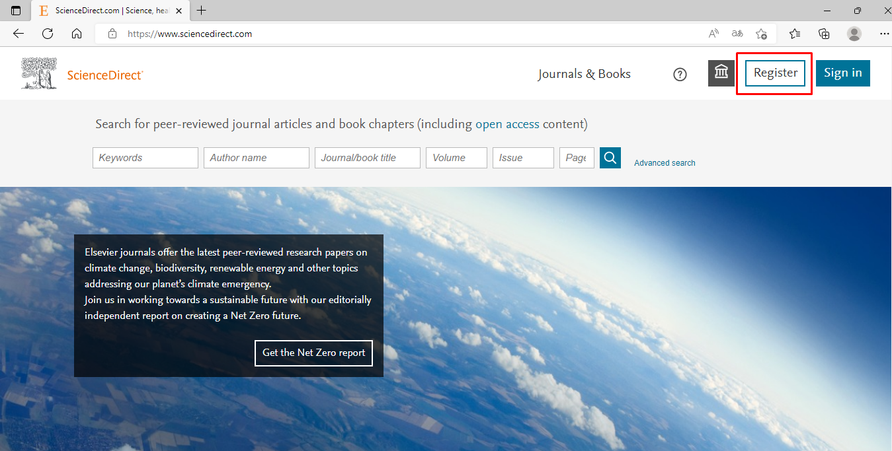Open the translate page icon

click(737, 34)
